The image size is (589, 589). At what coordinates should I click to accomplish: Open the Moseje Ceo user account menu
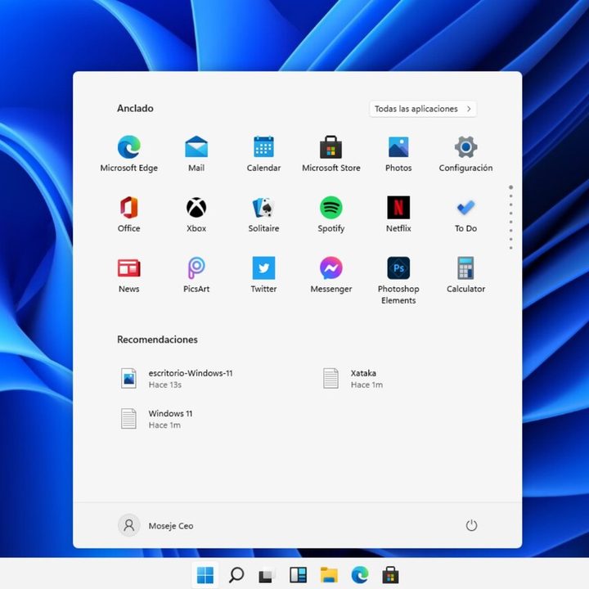(156, 525)
